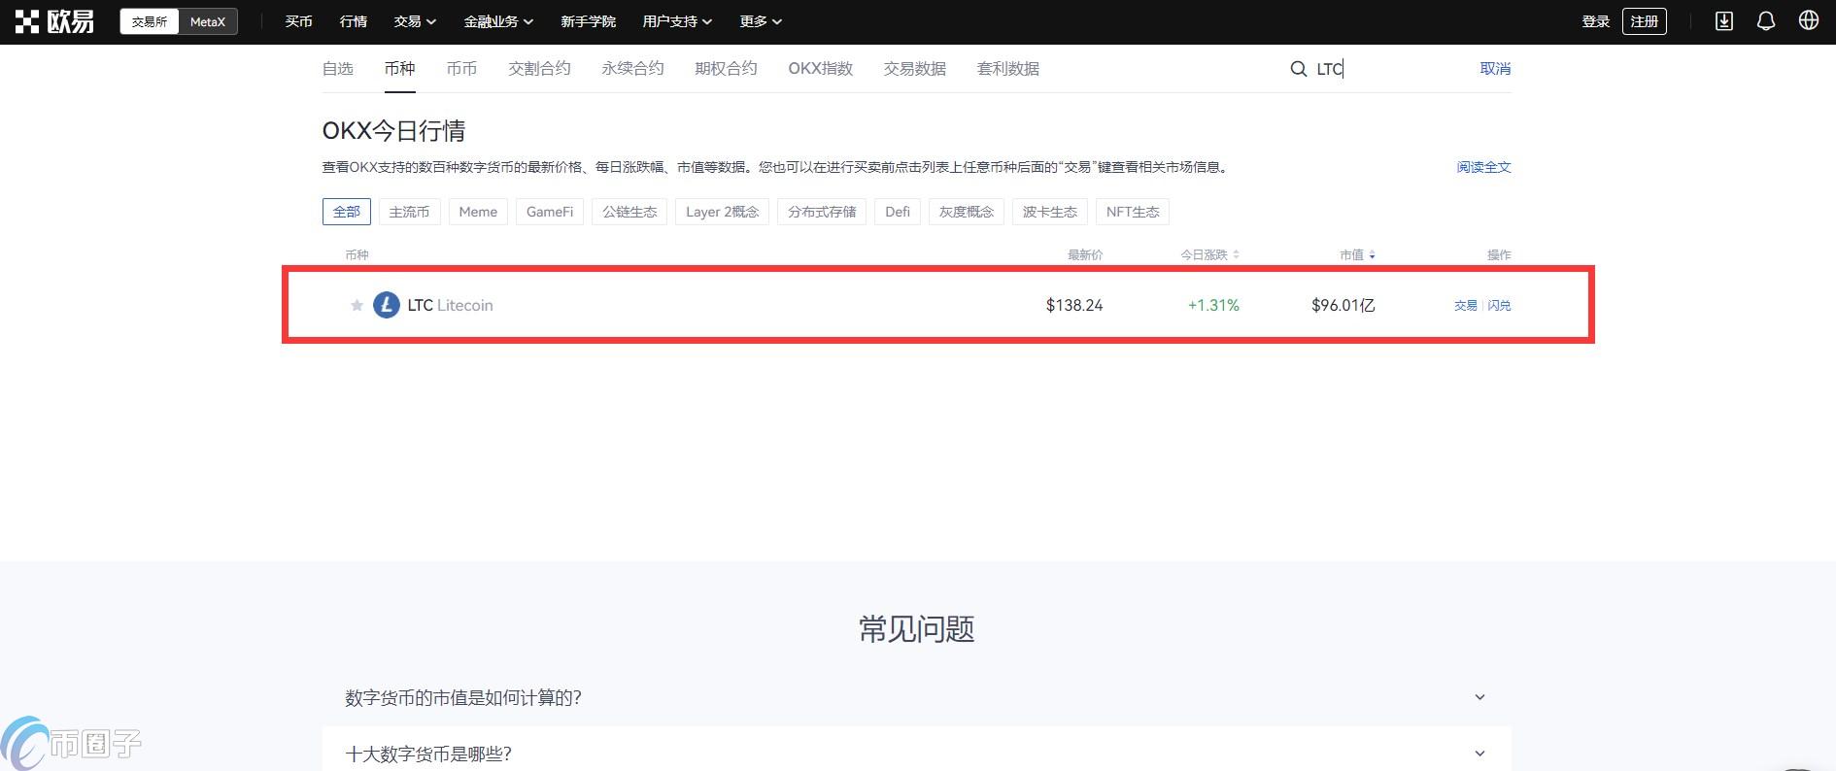Expand 数字货币的市值是如何计算的 question

(916, 697)
